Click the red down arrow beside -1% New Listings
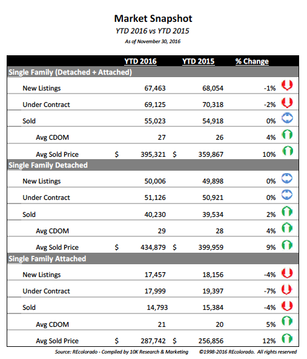This screenshot has width=307, height=359. pyautogui.click(x=287, y=85)
